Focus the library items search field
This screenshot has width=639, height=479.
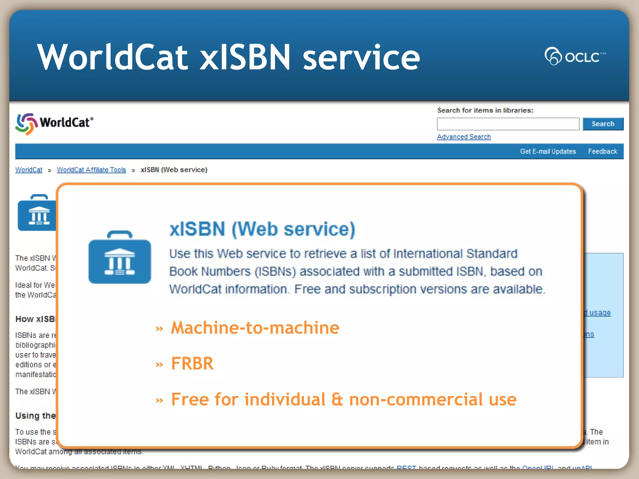508,124
